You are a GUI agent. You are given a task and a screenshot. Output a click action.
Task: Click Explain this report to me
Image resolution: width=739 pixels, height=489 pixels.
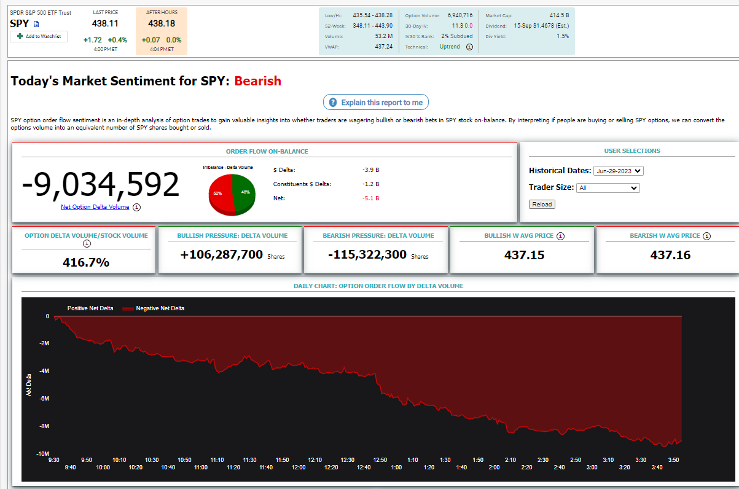click(x=376, y=103)
